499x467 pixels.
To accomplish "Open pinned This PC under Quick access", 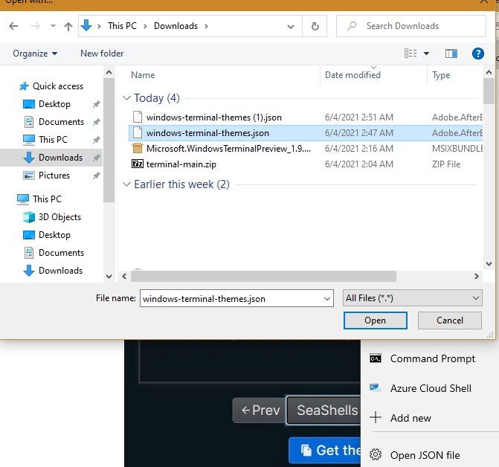I will 53,140.
